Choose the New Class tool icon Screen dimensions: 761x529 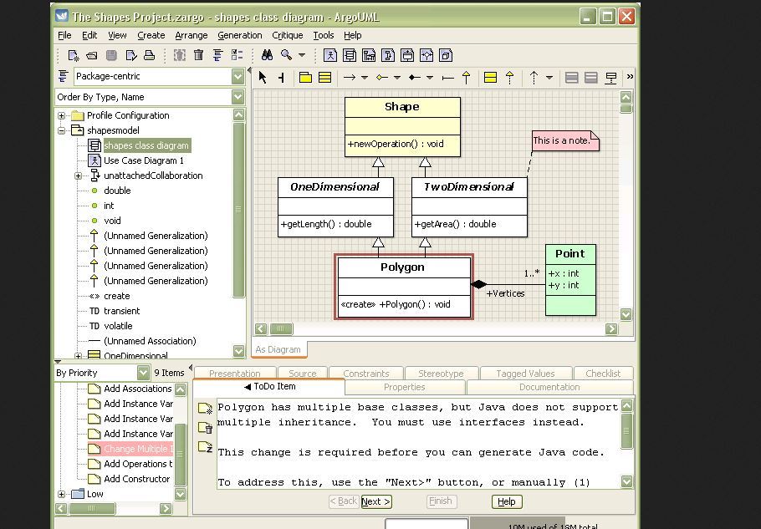click(x=324, y=77)
